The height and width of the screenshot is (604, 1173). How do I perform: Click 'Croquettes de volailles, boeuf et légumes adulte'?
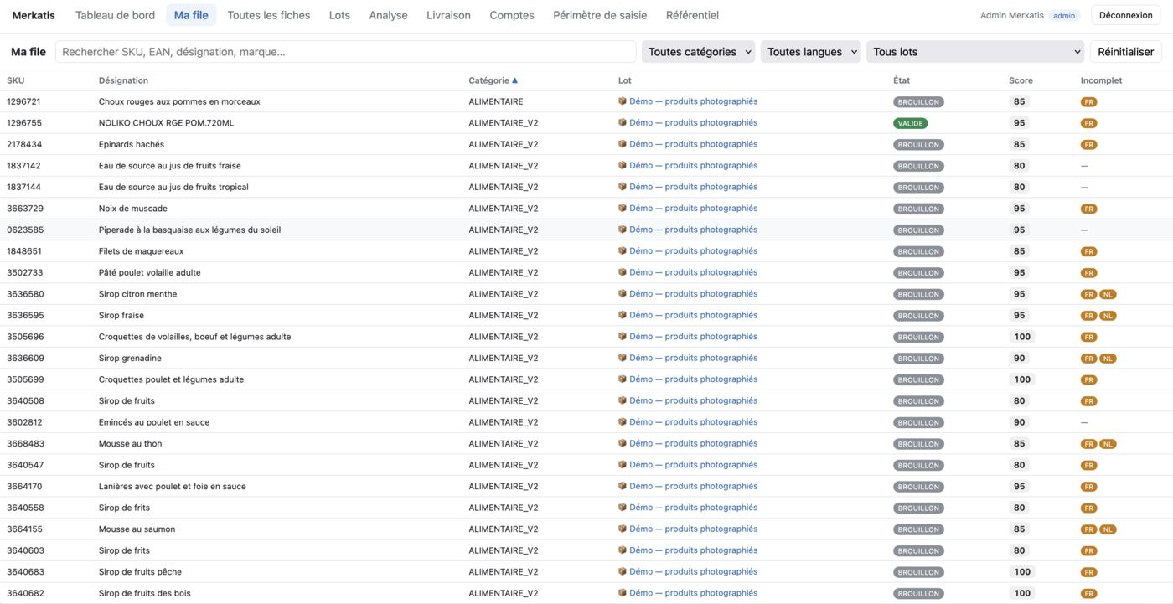(x=194, y=337)
